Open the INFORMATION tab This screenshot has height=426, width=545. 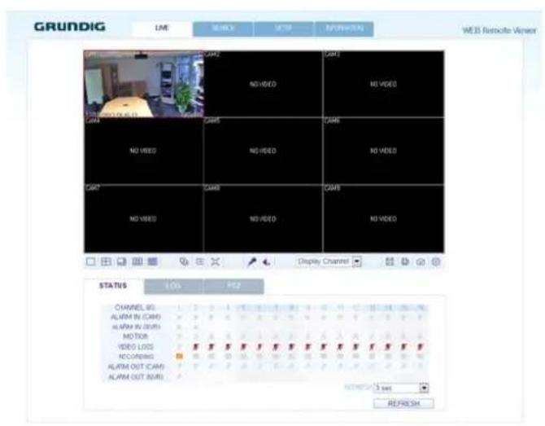(344, 29)
